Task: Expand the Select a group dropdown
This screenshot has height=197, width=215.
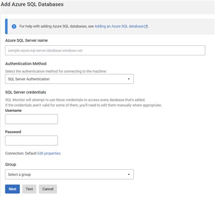Action: (x=69, y=174)
